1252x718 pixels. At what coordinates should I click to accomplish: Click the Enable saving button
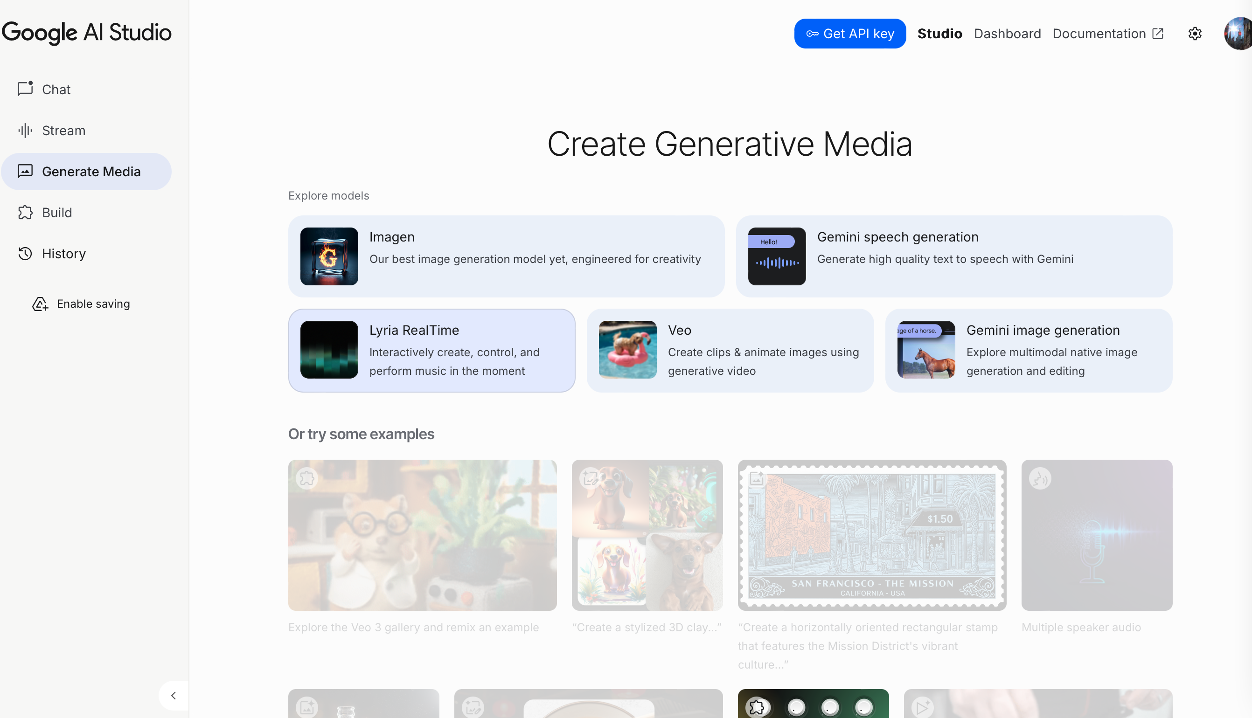click(x=81, y=304)
